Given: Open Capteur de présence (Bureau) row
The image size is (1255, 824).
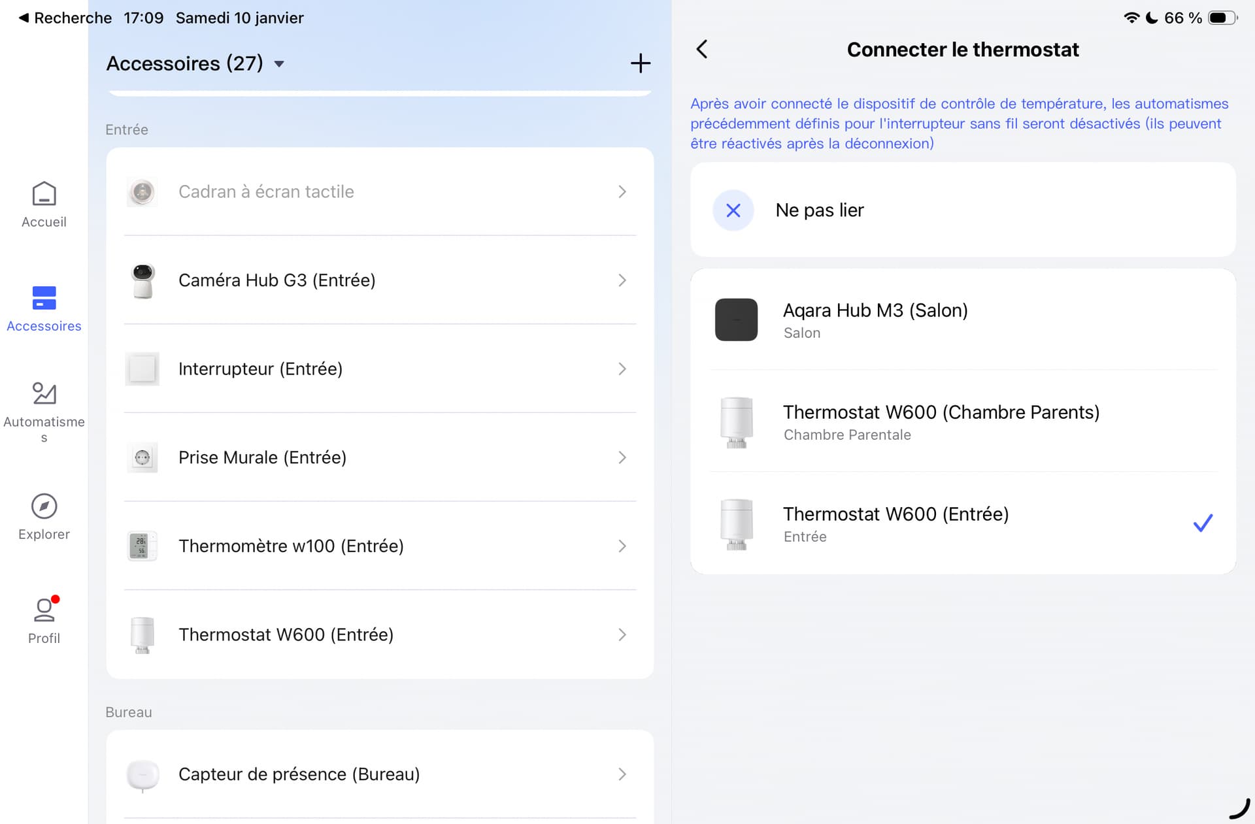Looking at the screenshot, I should tap(379, 774).
